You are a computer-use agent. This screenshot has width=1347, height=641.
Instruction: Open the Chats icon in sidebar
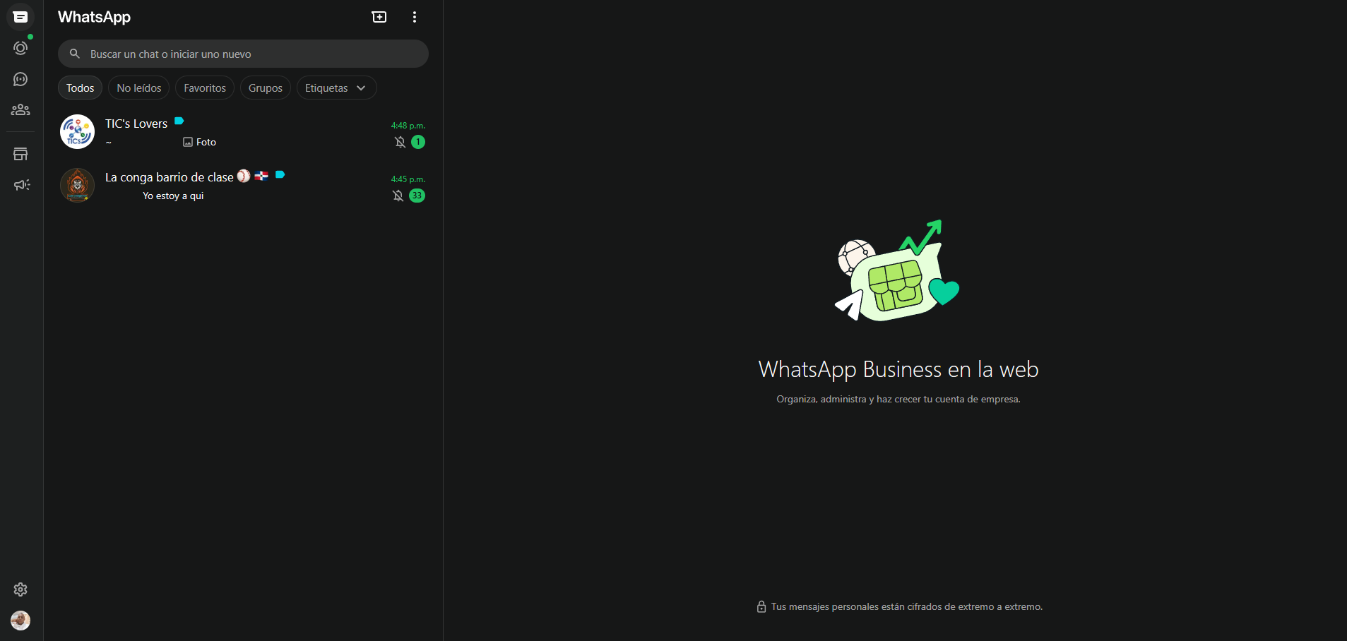click(x=20, y=17)
